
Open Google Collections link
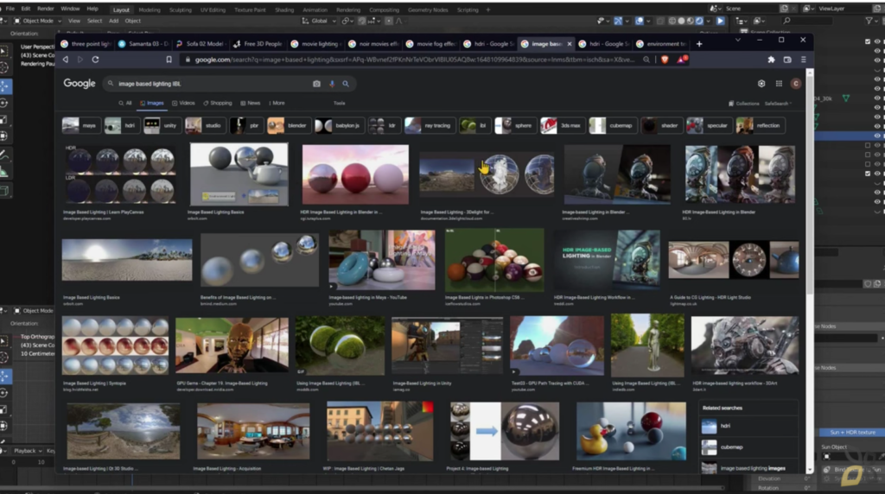point(744,104)
